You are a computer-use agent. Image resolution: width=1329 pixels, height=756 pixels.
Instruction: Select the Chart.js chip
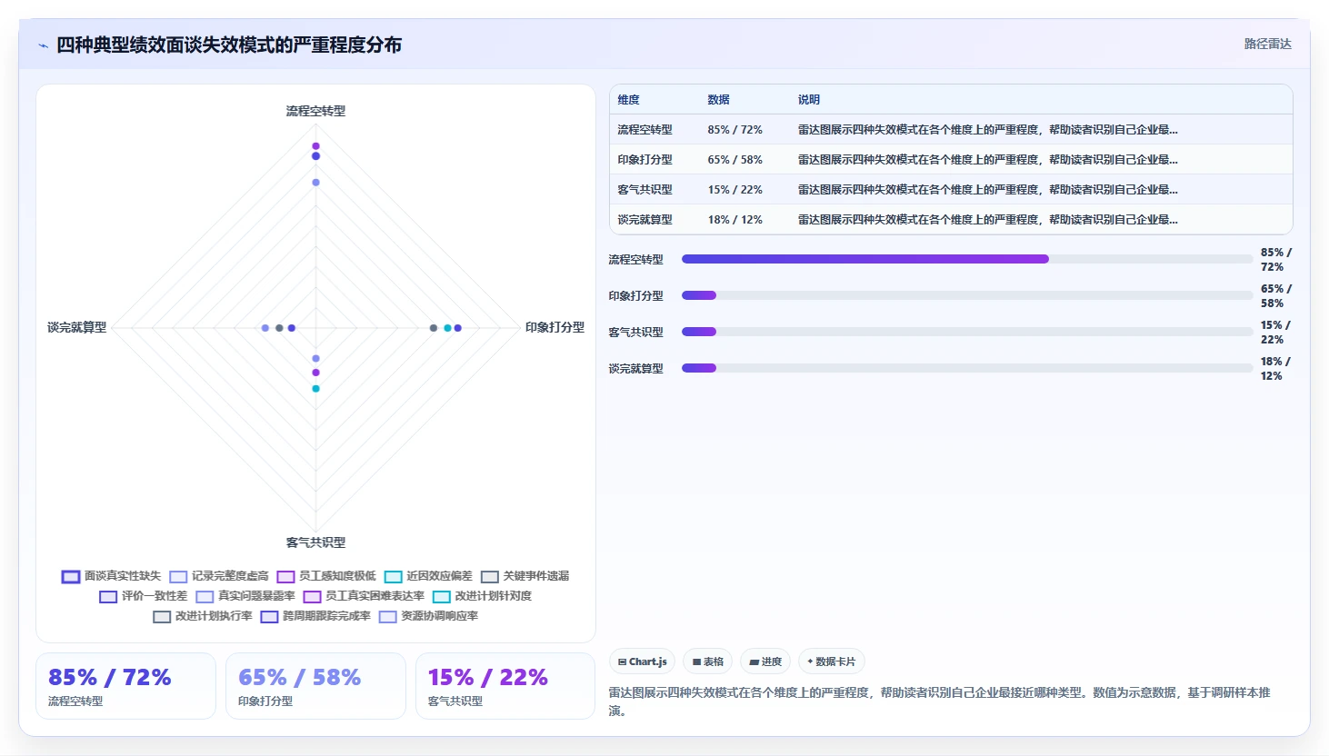(642, 661)
